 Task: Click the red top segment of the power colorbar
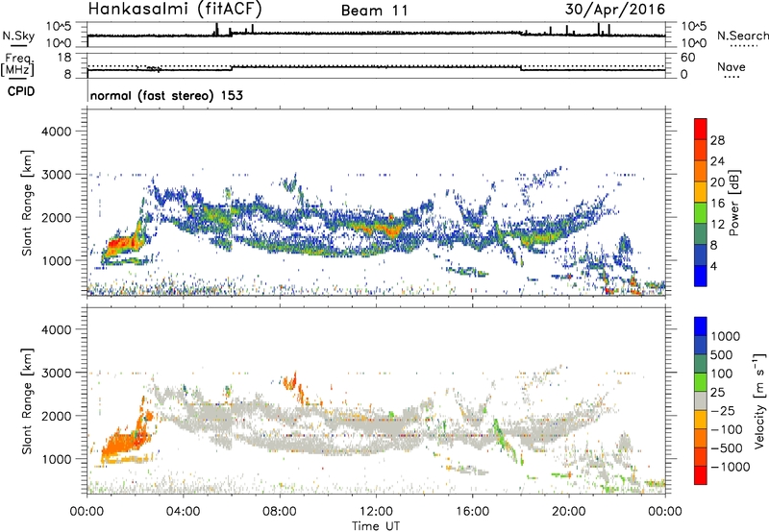tap(701, 129)
